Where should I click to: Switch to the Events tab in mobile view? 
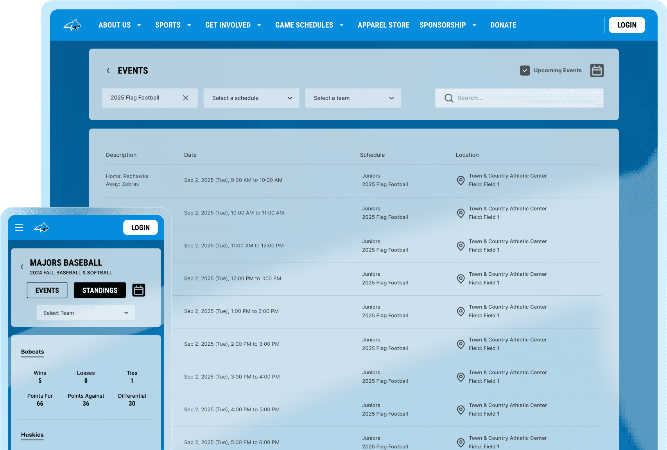47,290
